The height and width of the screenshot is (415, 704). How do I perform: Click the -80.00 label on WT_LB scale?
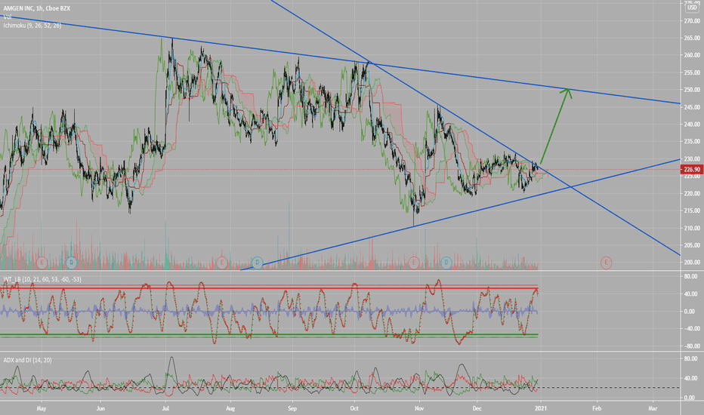(690, 346)
